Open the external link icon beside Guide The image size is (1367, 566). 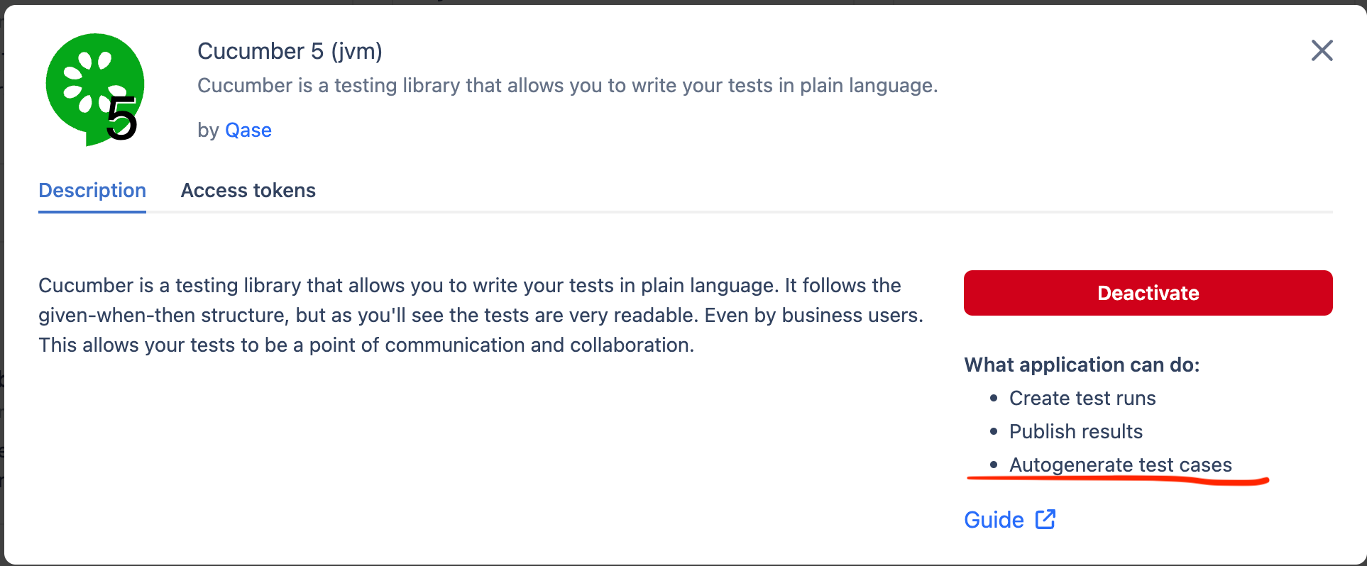(1045, 519)
